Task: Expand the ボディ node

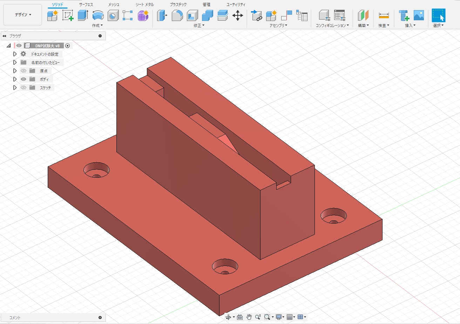Action: point(15,79)
